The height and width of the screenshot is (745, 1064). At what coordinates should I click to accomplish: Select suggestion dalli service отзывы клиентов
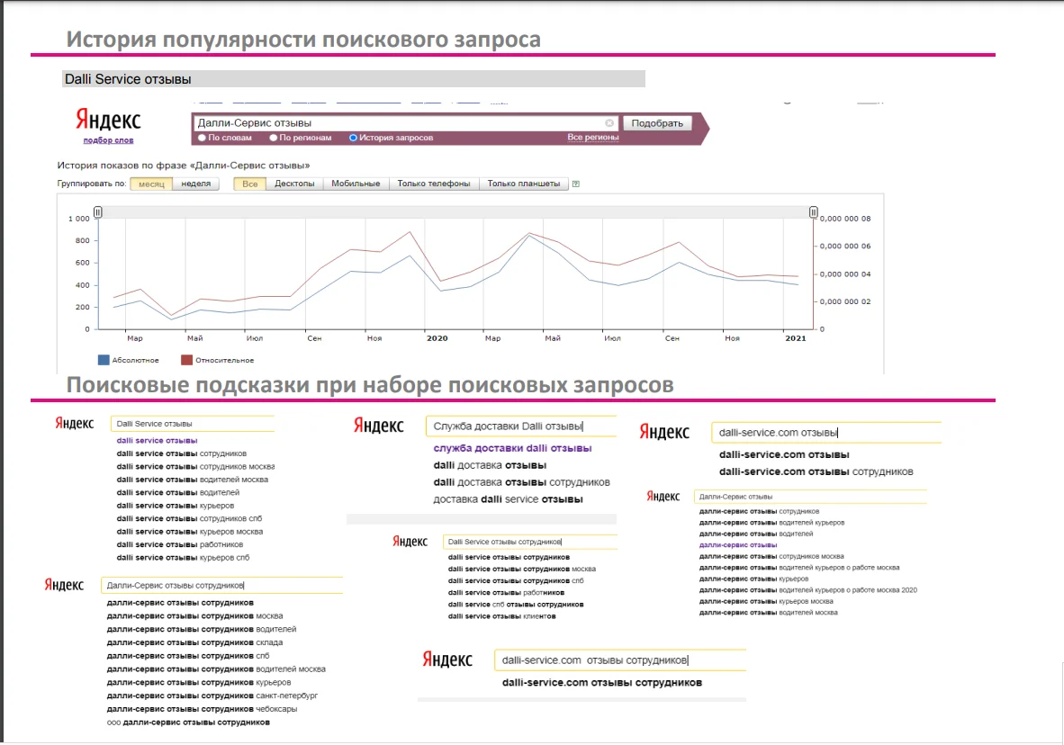pyautogui.click(x=502, y=616)
